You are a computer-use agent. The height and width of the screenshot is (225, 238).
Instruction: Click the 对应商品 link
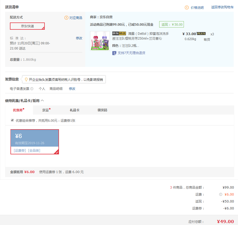coord(76,18)
